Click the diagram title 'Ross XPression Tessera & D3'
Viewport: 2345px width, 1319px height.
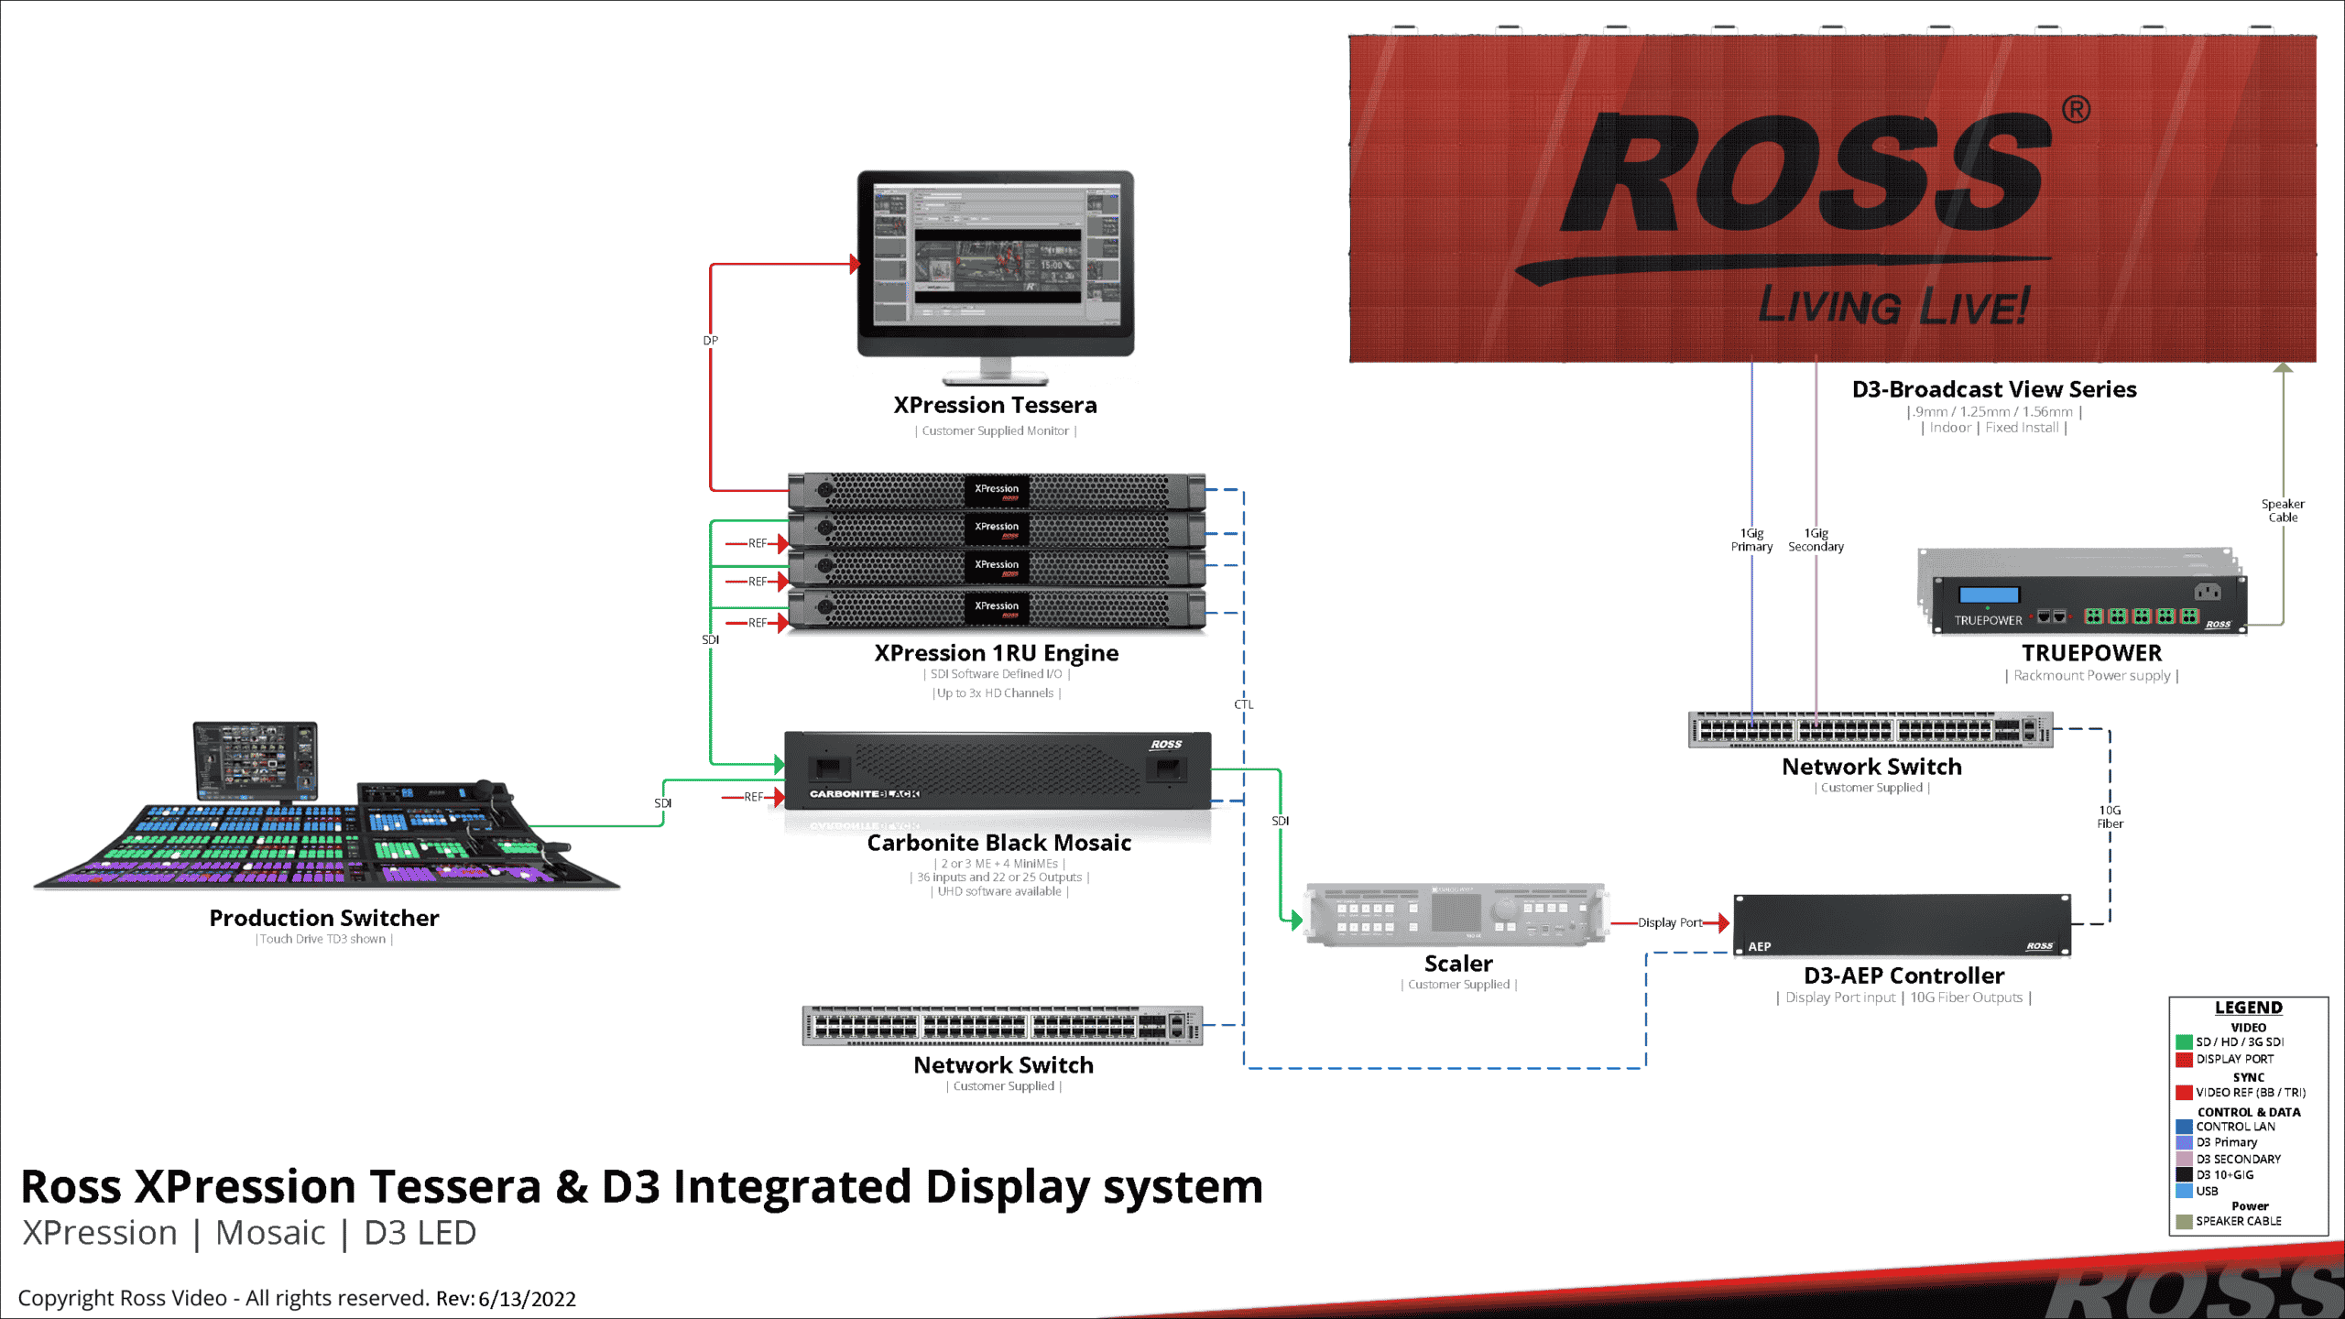pyautogui.click(x=641, y=1186)
